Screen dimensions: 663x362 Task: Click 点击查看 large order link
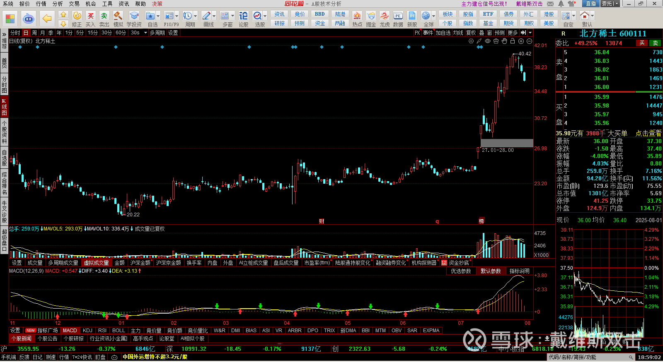click(648, 133)
